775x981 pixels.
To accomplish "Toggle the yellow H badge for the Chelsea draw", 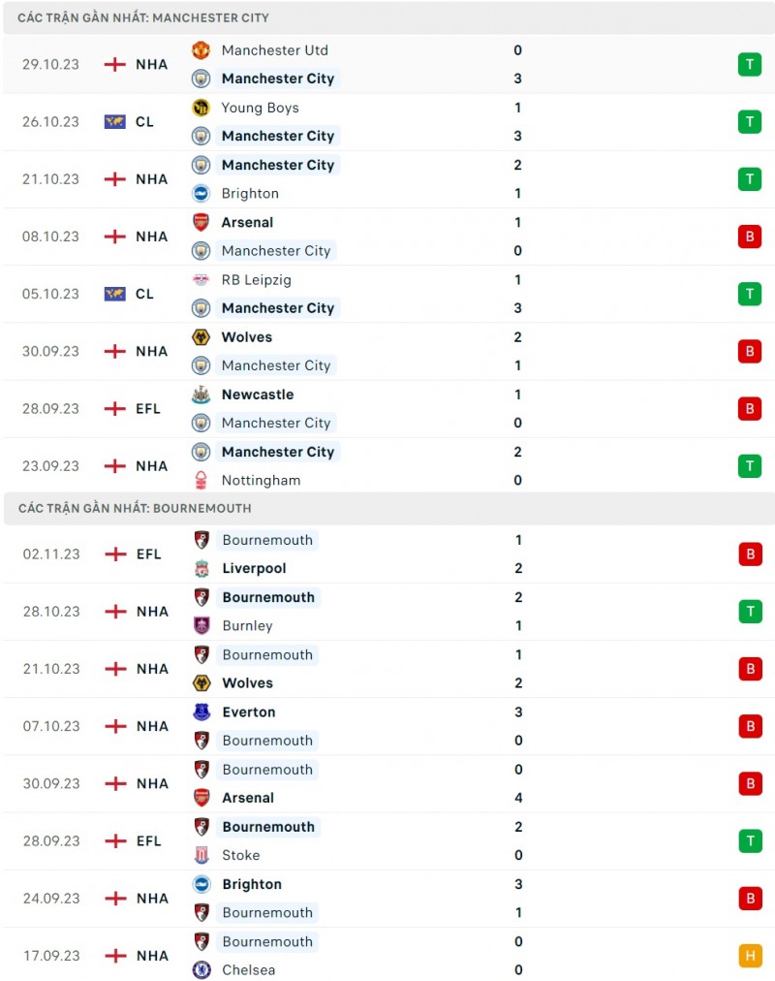I will point(749,956).
